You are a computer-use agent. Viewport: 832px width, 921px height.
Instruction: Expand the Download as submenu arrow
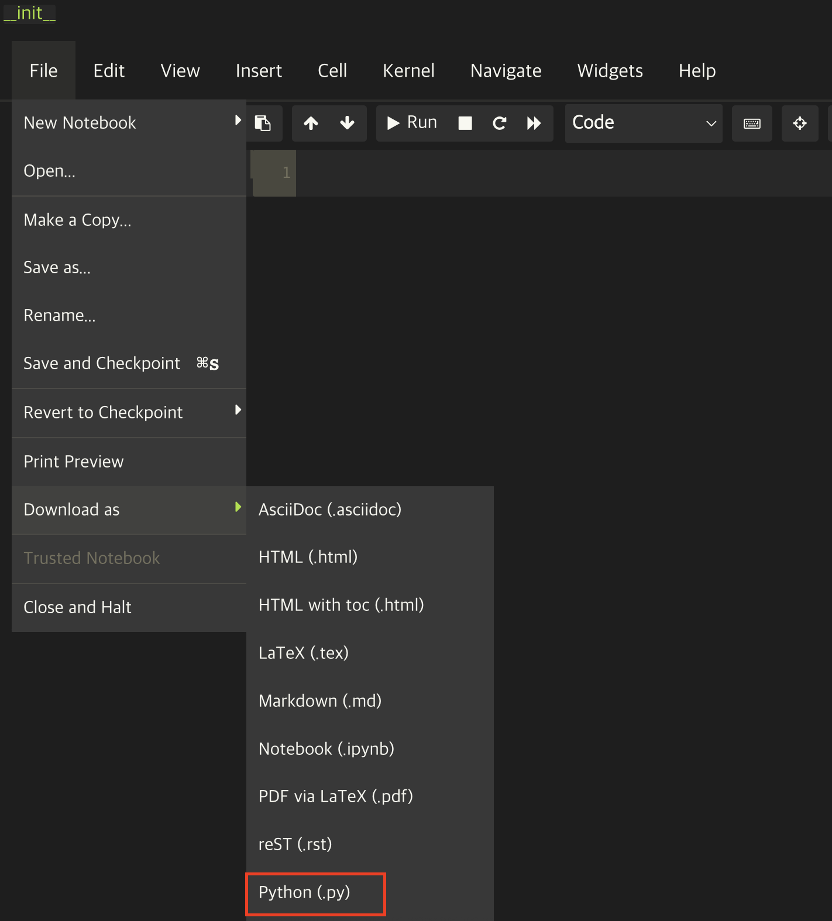click(x=238, y=507)
